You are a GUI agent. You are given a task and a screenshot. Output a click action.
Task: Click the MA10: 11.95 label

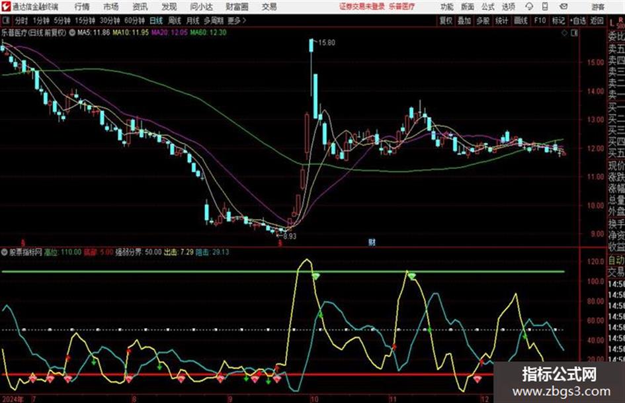[130, 32]
